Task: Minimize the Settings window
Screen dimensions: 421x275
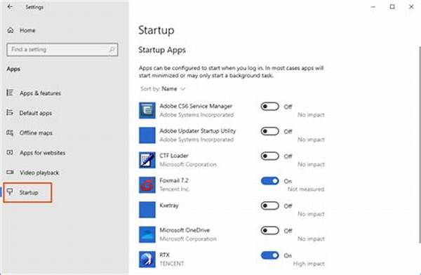Action: (373, 7)
